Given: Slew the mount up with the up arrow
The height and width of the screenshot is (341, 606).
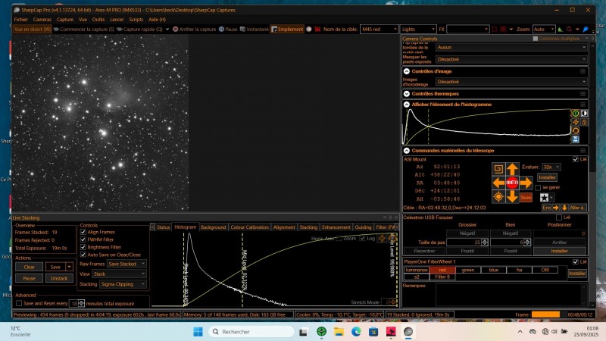Looking at the screenshot, I should (512, 169).
